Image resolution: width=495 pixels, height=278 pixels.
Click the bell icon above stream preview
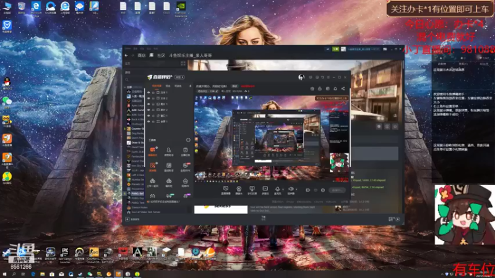click(335, 88)
